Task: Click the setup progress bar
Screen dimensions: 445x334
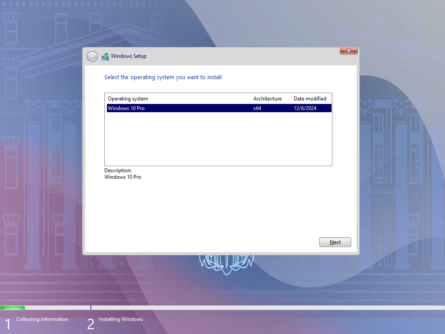Action: click(222, 307)
